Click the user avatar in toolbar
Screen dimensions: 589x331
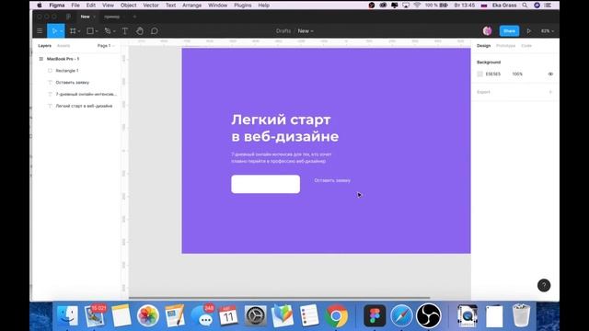[487, 31]
